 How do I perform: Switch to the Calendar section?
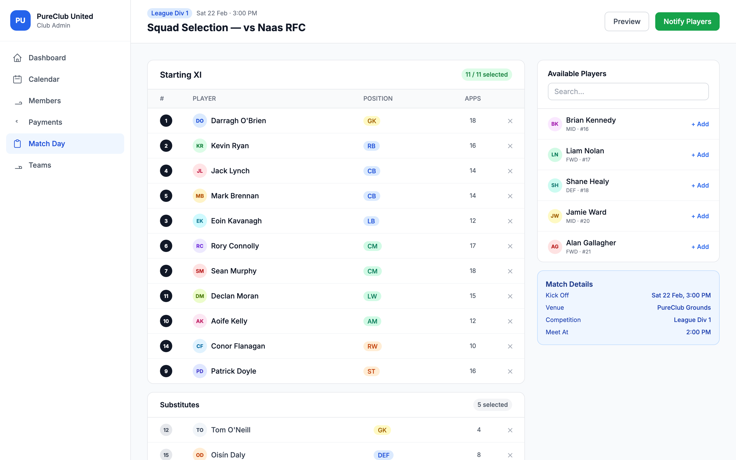coord(65,79)
